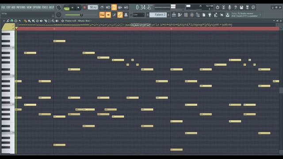Viewport: 283px width, 159px height.
Task: Open the ADD menu
Action: point(13,8)
